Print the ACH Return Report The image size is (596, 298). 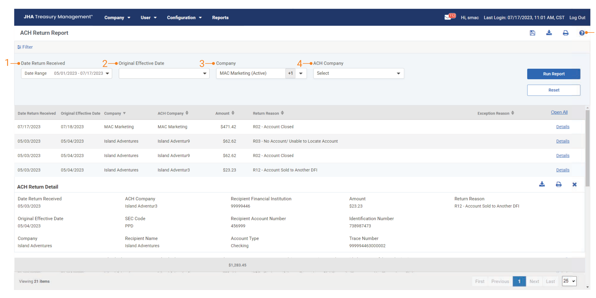tap(565, 33)
